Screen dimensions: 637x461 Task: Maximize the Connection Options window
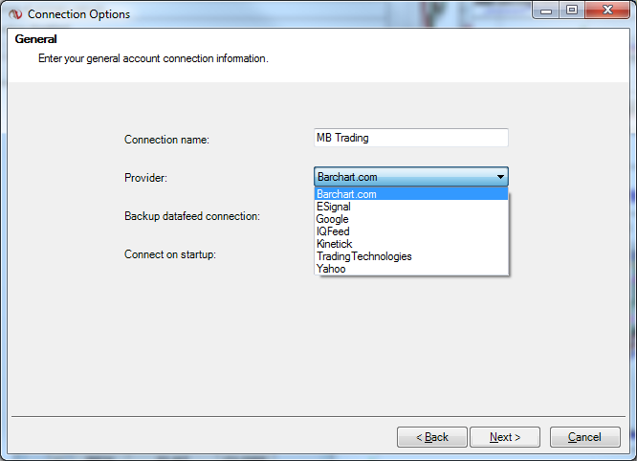coord(572,11)
